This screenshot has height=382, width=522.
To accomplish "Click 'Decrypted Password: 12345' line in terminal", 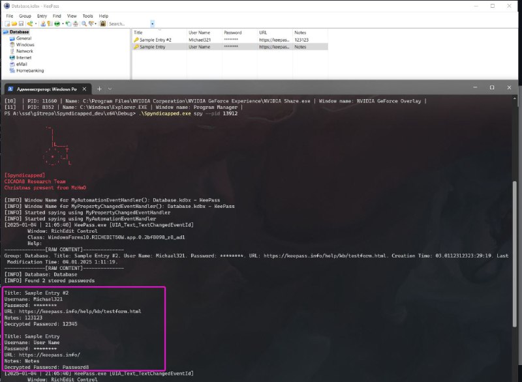I will tap(40, 324).
